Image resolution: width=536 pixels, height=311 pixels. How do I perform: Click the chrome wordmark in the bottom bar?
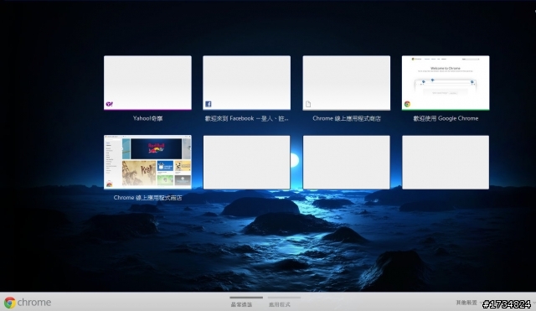click(34, 303)
